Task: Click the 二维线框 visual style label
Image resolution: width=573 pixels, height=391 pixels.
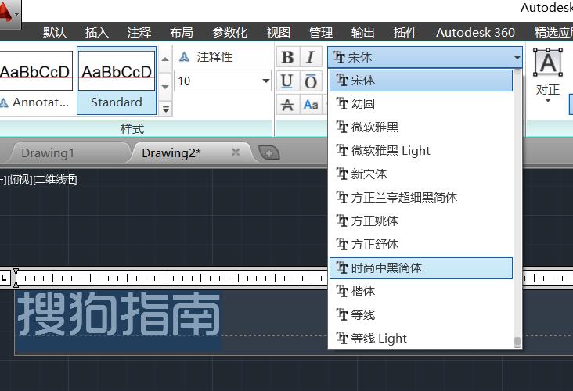Action: tap(56, 179)
